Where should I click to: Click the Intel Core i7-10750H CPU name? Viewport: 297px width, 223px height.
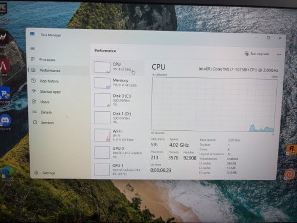238,70
